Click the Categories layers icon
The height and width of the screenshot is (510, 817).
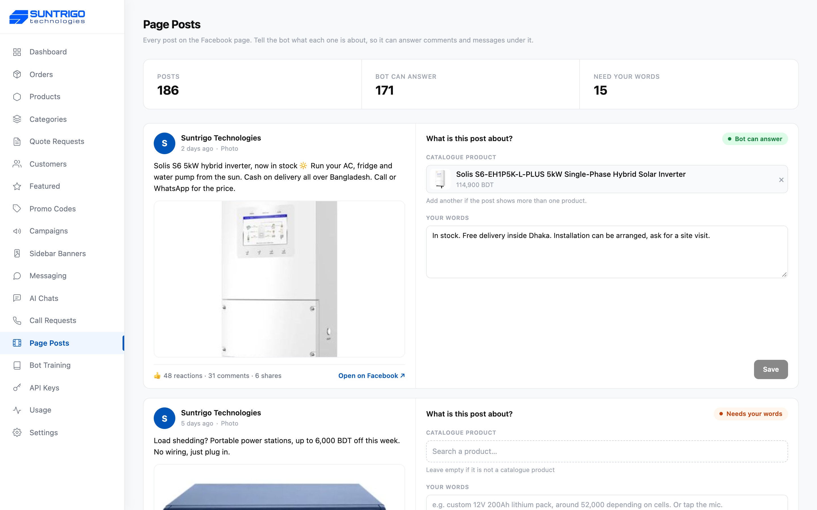coord(17,119)
